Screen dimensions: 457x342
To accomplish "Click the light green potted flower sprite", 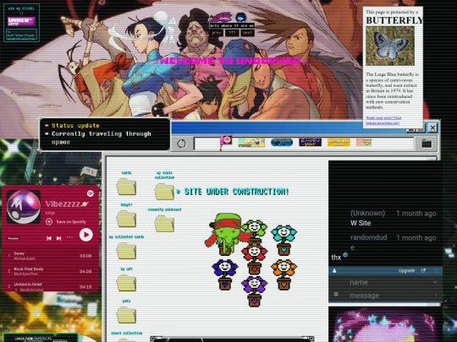I will click(x=255, y=231).
